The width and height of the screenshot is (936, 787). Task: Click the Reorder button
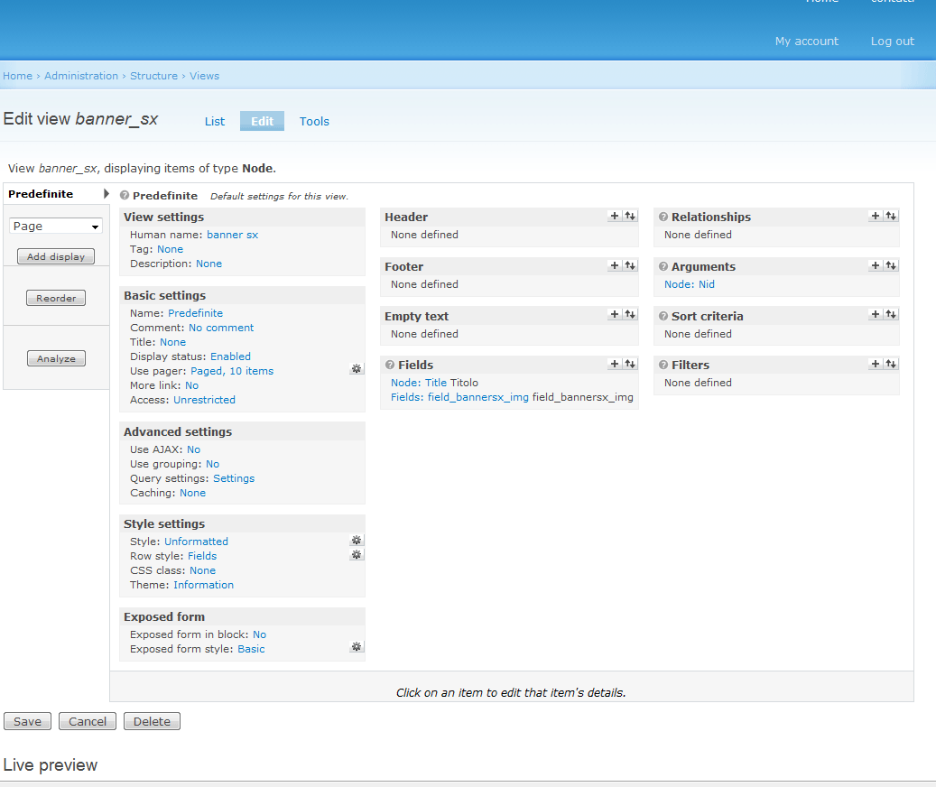point(56,298)
